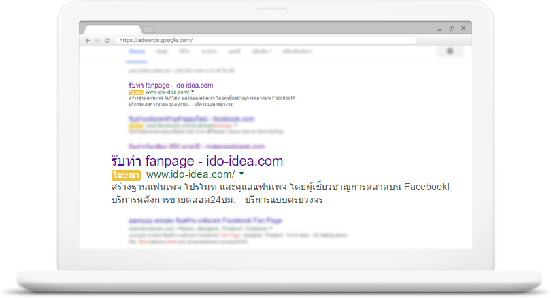
Task: Open the settings gear on the results page
Action: (450, 51)
